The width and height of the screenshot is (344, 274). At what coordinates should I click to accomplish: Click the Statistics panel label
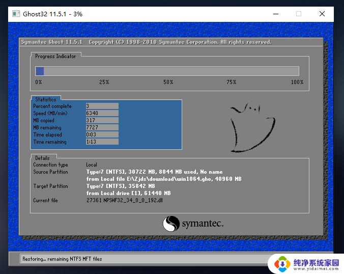point(46,99)
